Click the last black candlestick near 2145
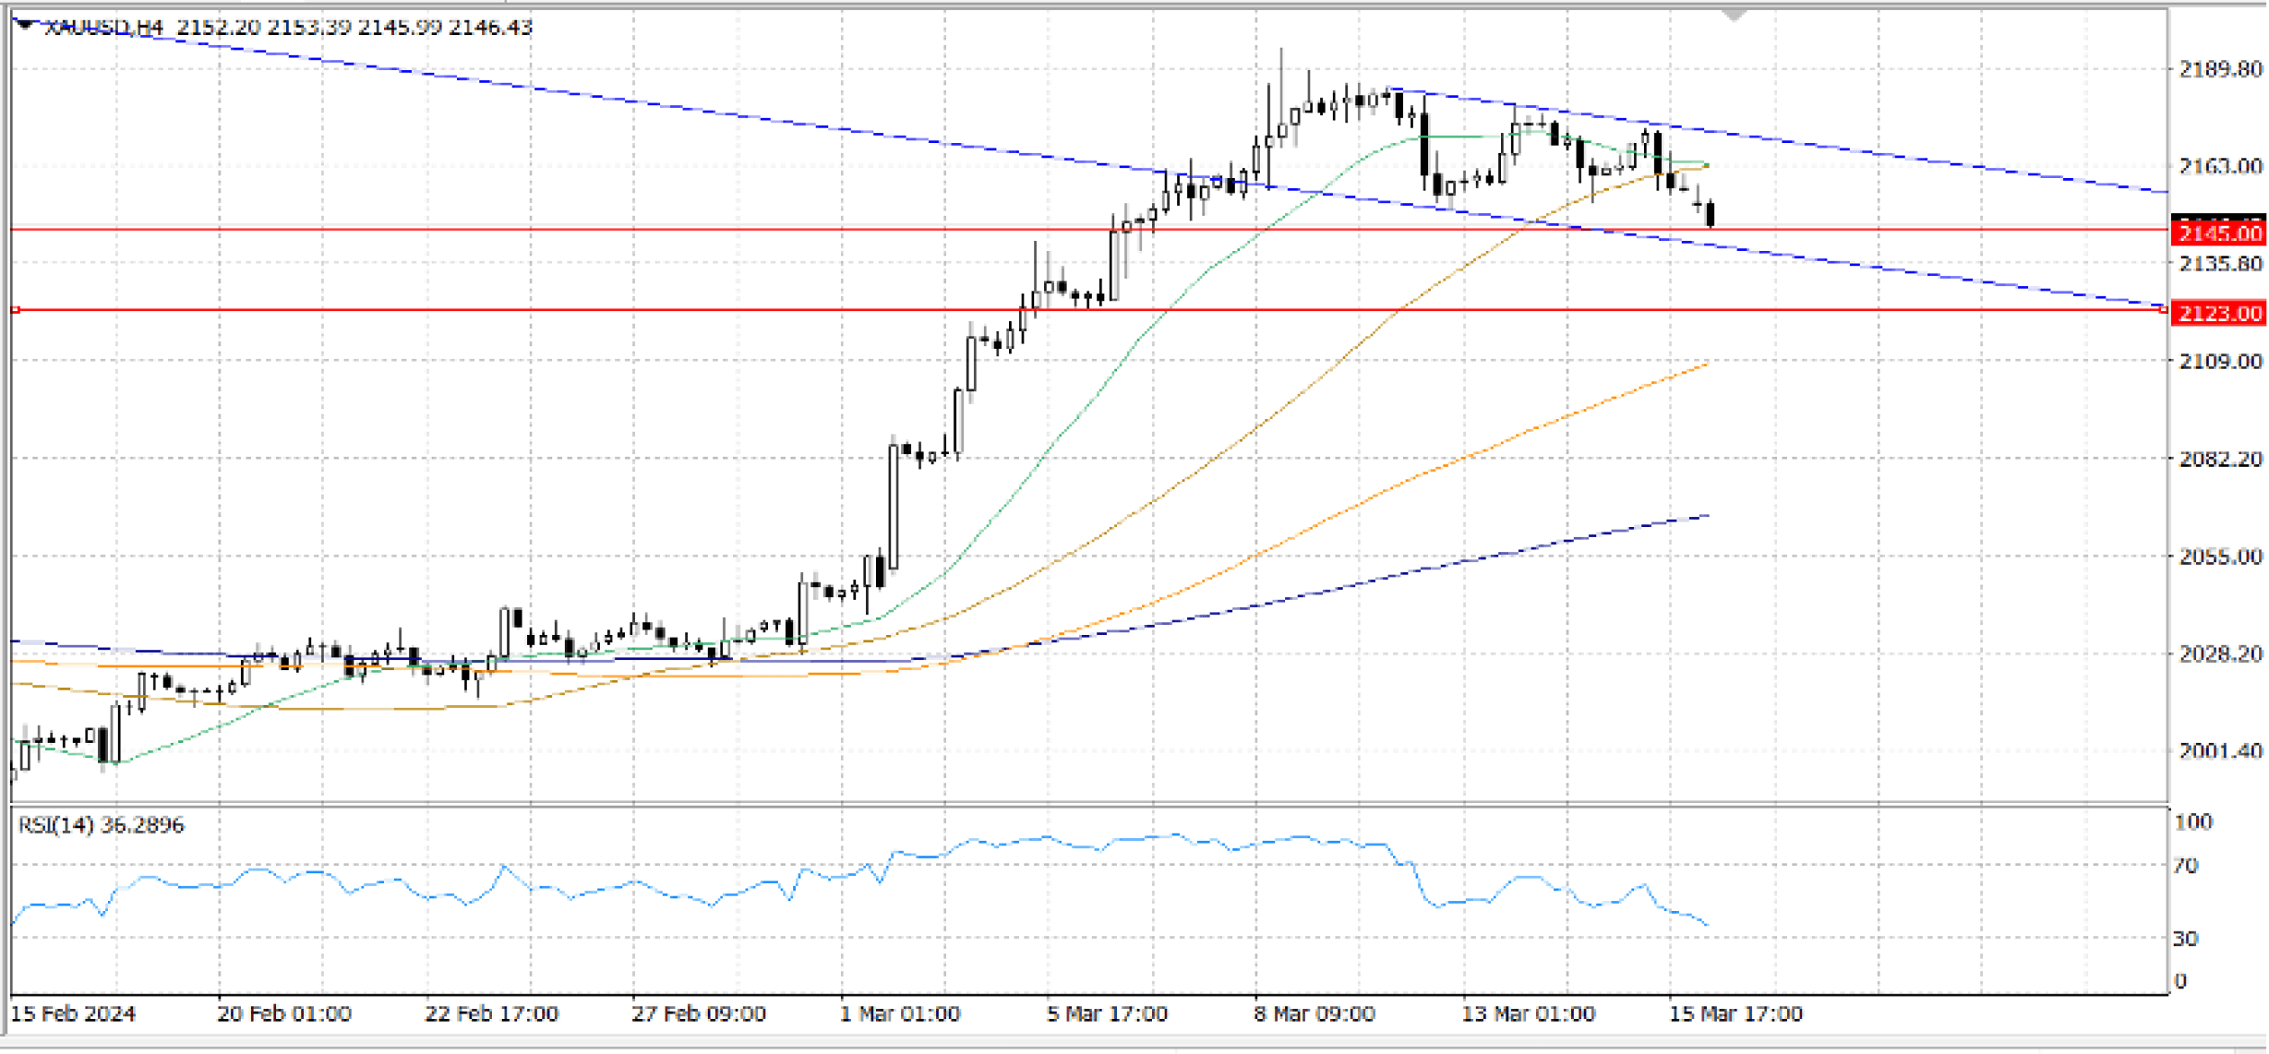Screen dimensions: 2269x1054 coord(1710,214)
